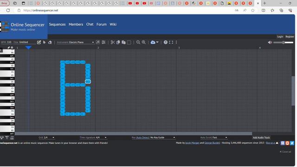Click the C5 piano key
Image resolution: width=297 pixels, height=167 pixels.
point(7,88)
